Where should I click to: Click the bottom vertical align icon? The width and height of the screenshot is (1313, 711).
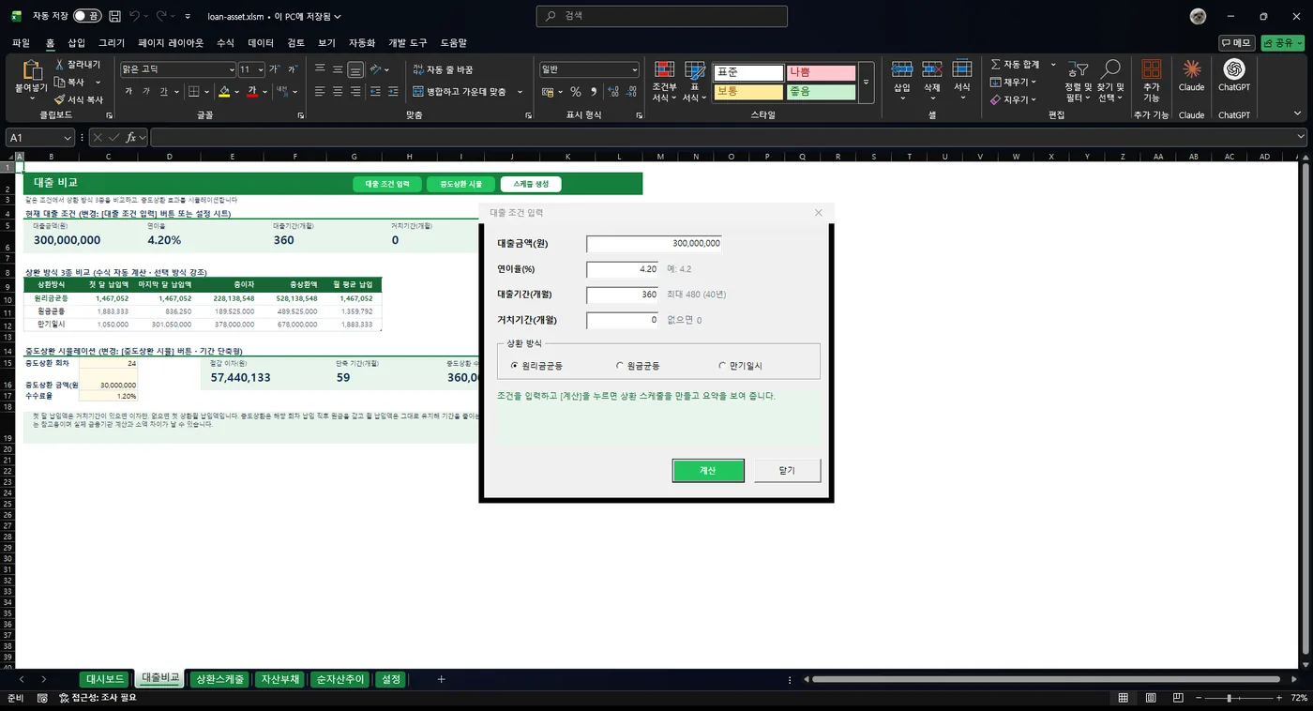pyautogui.click(x=355, y=69)
